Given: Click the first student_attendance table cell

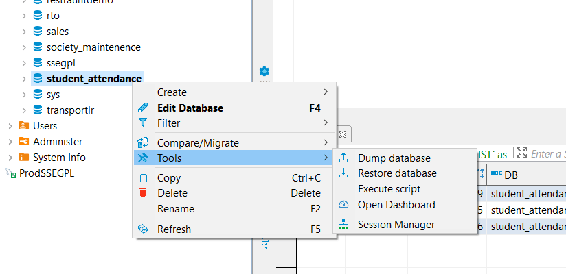Looking at the screenshot, I should point(528,193).
